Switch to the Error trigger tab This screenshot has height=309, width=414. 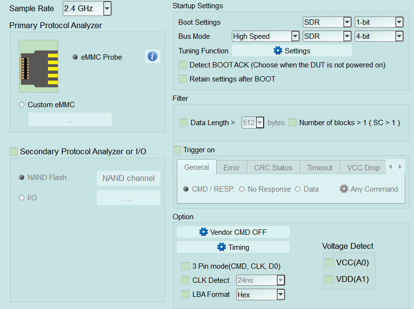click(232, 167)
